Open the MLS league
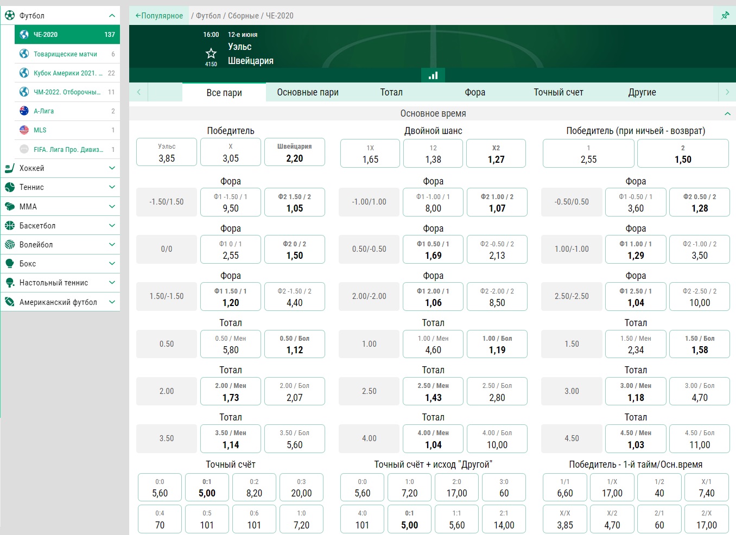 (x=67, y=130)
